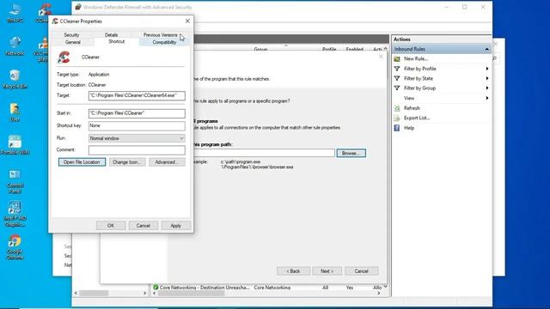Click Open File Location button
This screenshot has width=550, height=309.
(82, 162)
